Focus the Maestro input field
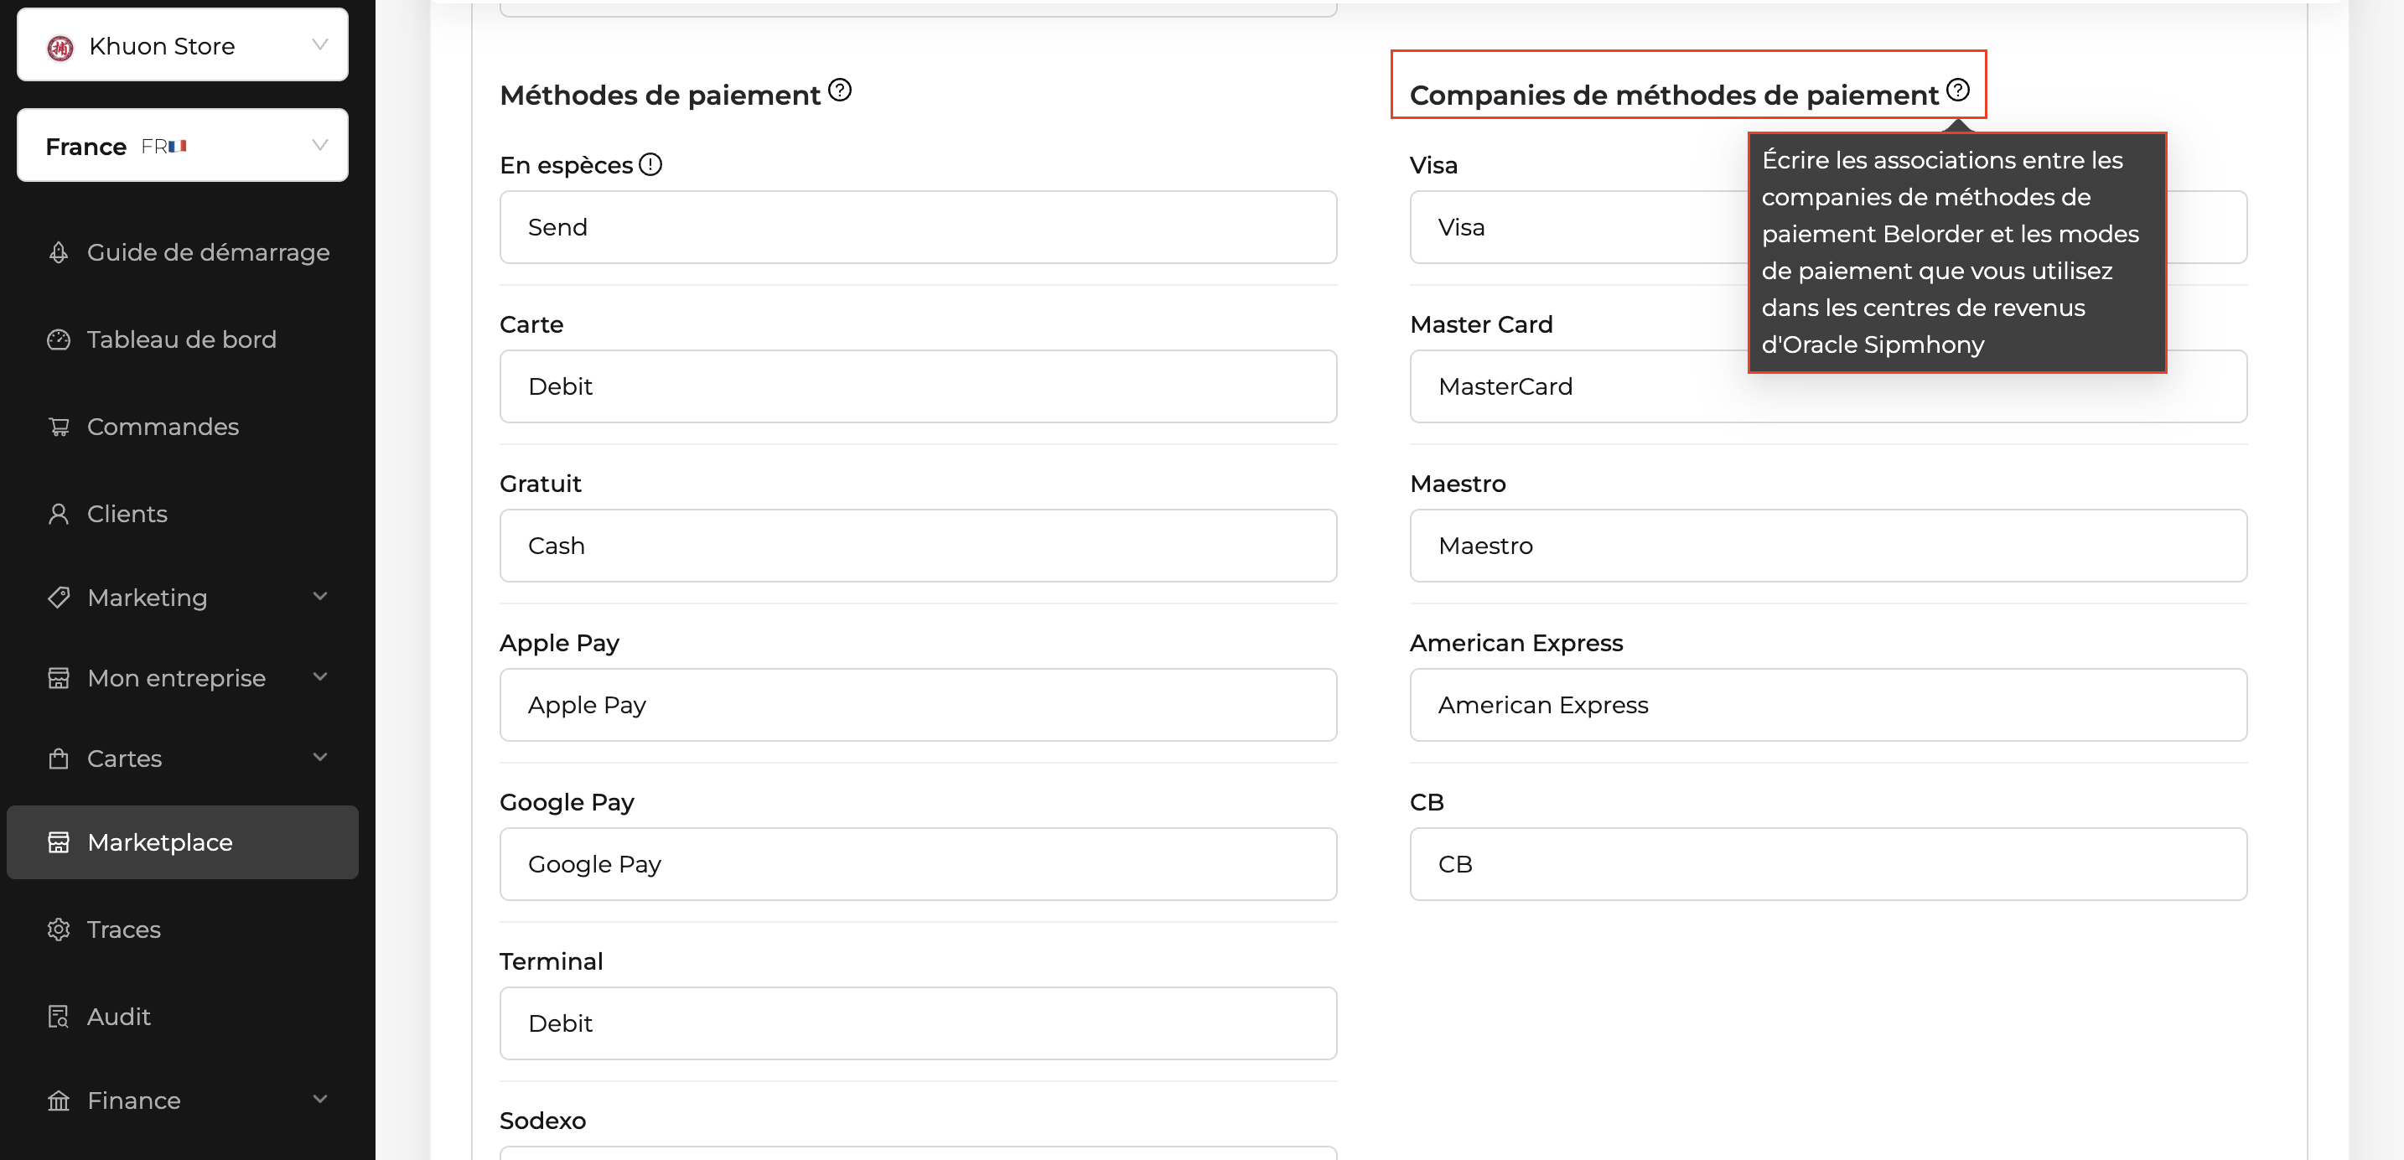This screenshot has width=2404, height=1160. [1828, 546]
